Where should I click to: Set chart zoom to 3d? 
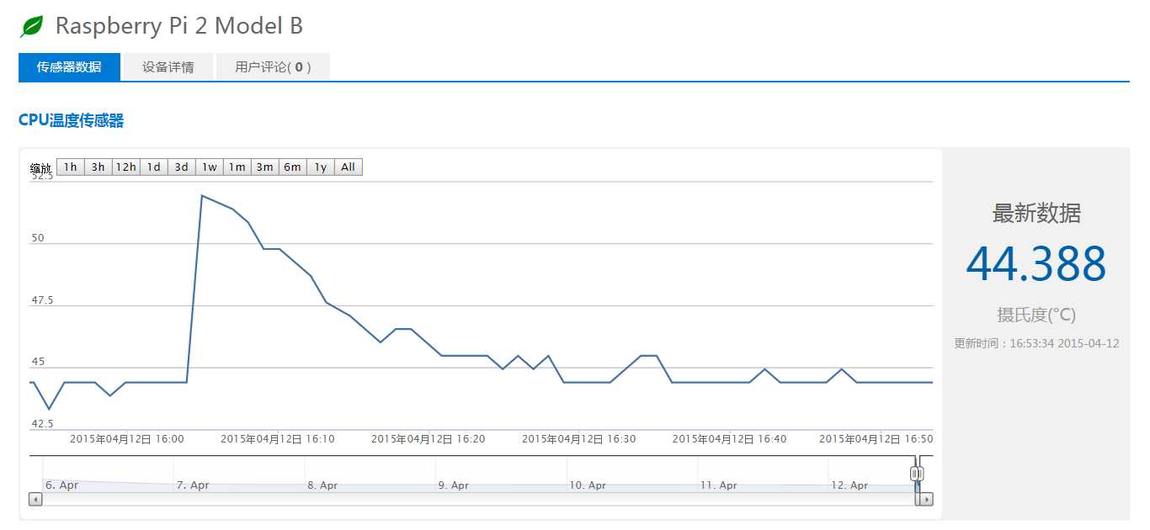[x=182, y=167]
